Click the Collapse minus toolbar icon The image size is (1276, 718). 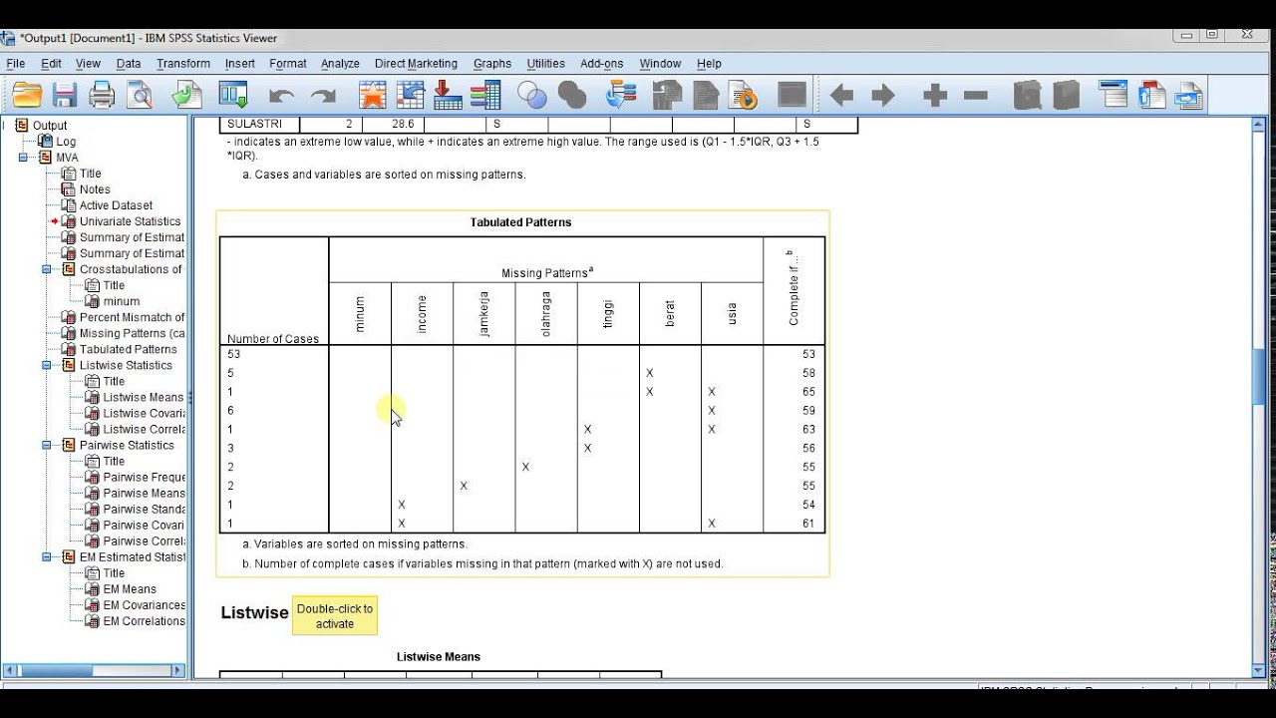click(x=976, y=96)
